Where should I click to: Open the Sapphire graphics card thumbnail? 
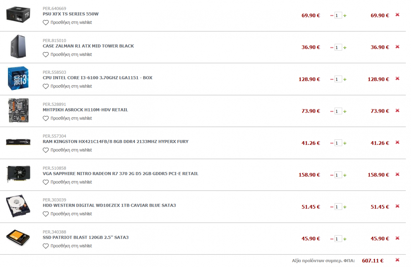[18, 174]
